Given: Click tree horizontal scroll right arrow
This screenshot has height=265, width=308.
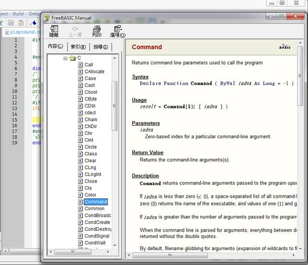Looking at the screenshot, I should (108, 252).
